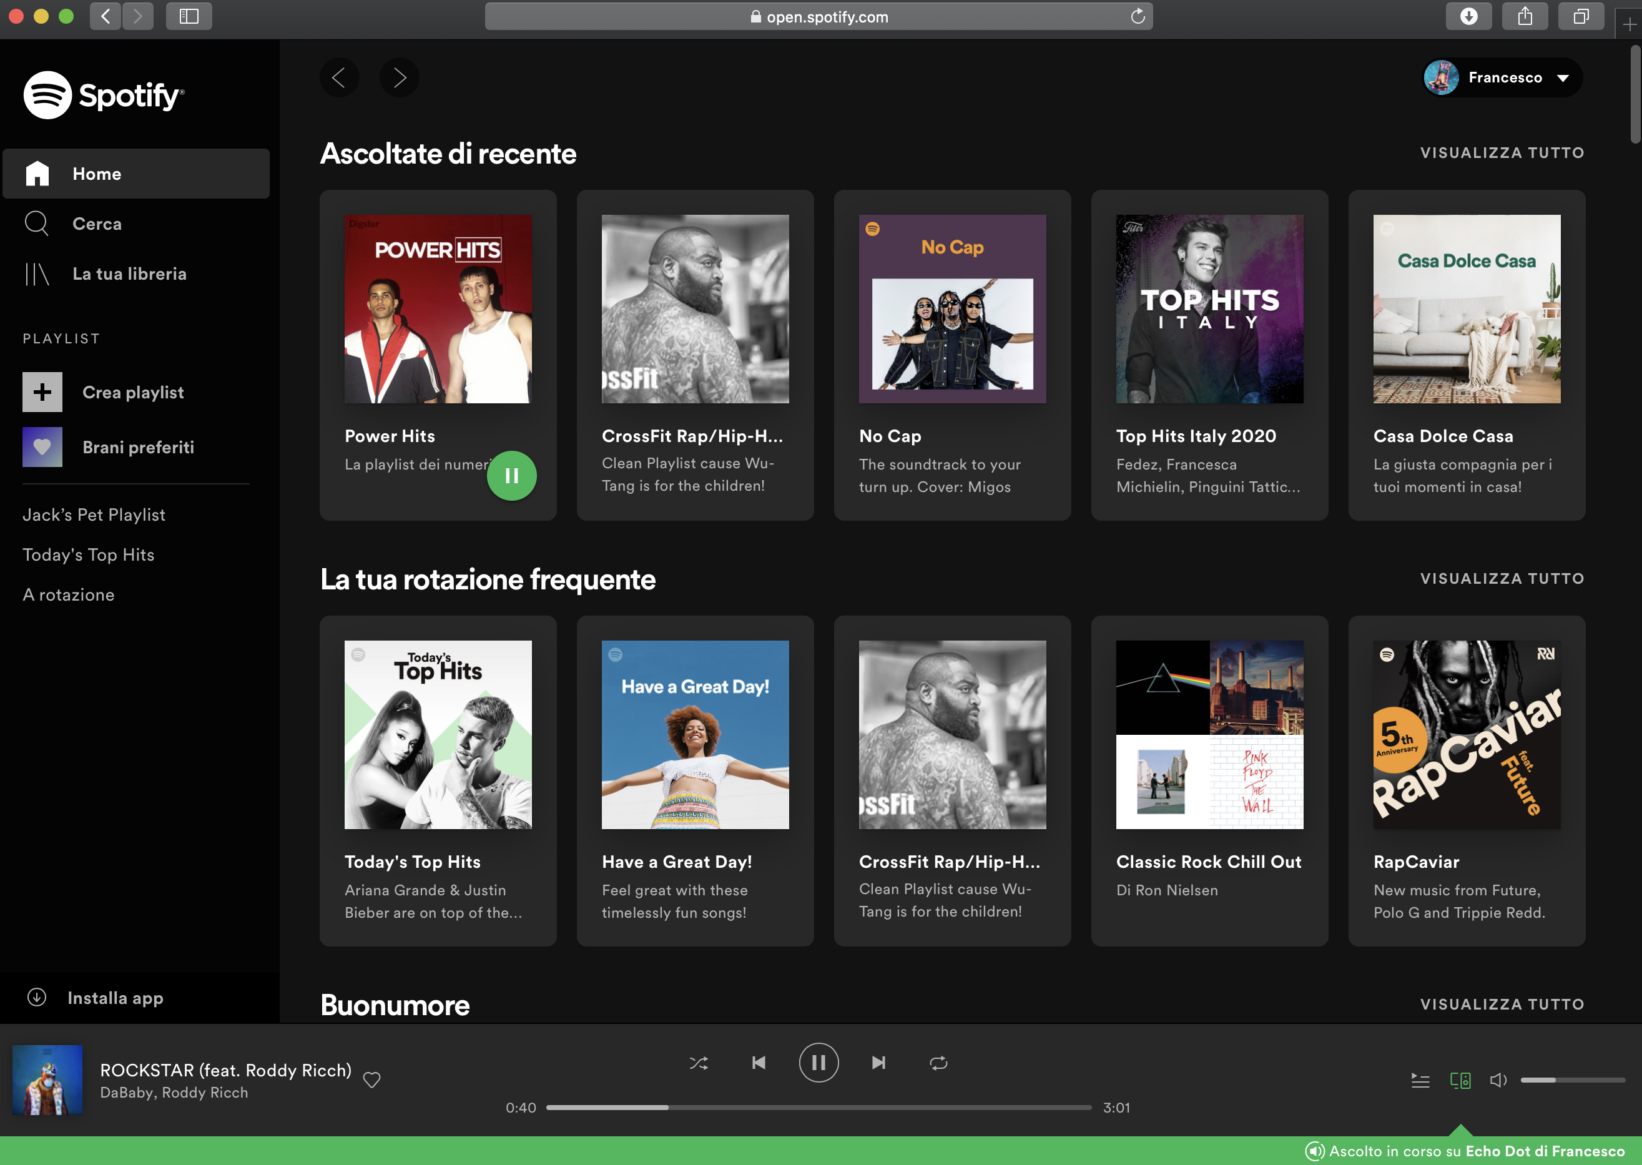Open Classic Rock Chill Out title
Image resolution: width=1642 pixels, height=1165 pixels.
coord(1209,862)
